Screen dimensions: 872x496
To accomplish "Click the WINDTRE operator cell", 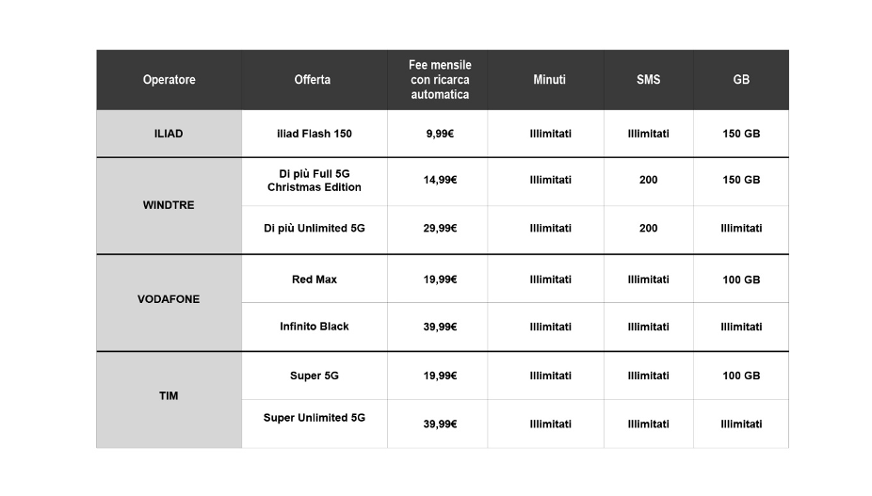I will click(169, 205).
